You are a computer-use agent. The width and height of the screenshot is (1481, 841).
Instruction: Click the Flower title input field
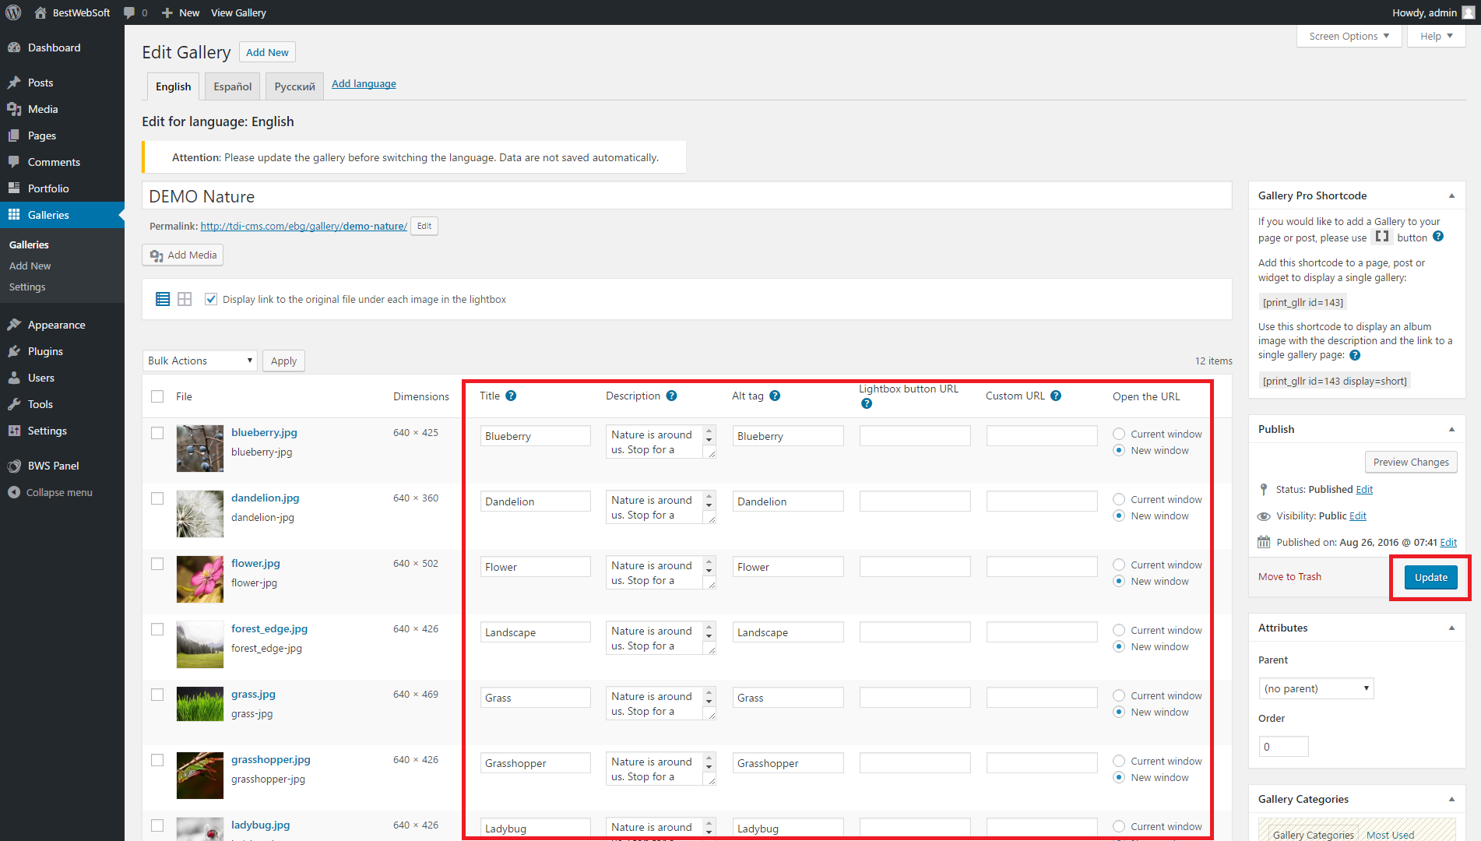pyautogui.click(x=535, y=567)
